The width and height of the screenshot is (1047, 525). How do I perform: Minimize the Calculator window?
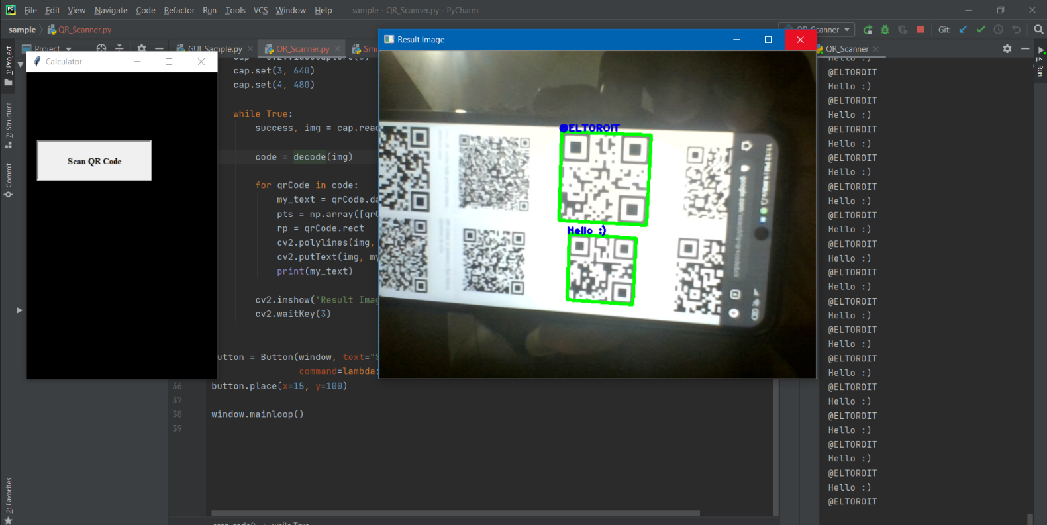(x=138, y=62)
